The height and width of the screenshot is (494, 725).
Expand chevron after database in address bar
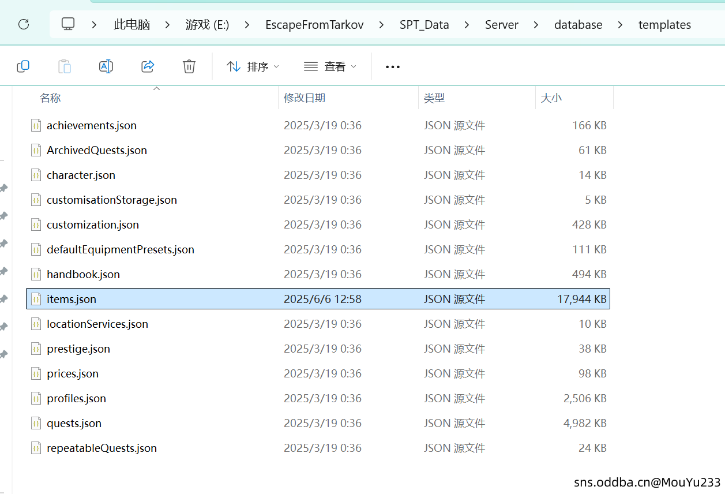(x=620, y=25)
